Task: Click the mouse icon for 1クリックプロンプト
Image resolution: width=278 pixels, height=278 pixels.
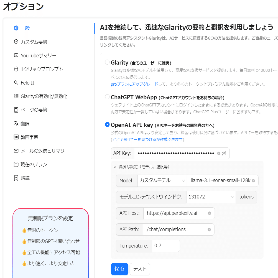Action: pos(16,69)
